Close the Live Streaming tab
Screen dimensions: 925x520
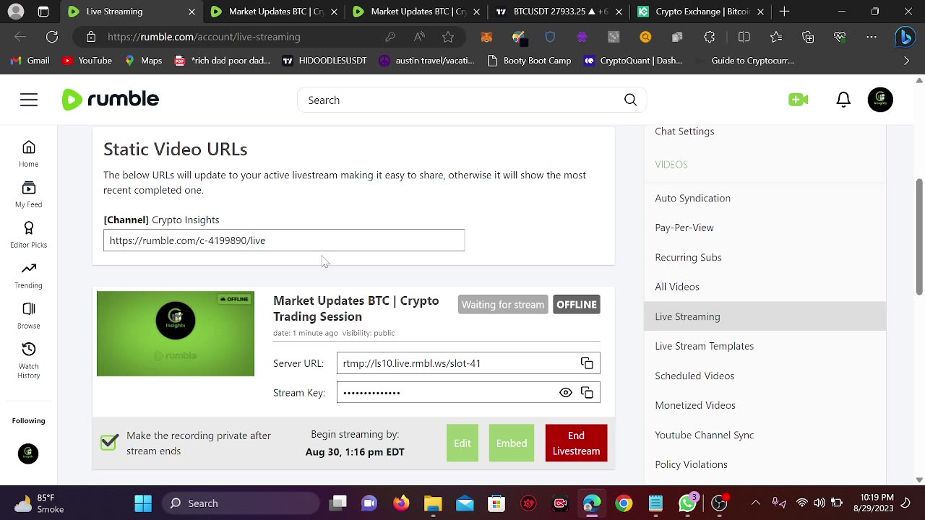(x=192, y=12)
